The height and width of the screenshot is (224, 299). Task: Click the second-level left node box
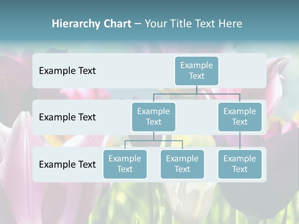154,117
